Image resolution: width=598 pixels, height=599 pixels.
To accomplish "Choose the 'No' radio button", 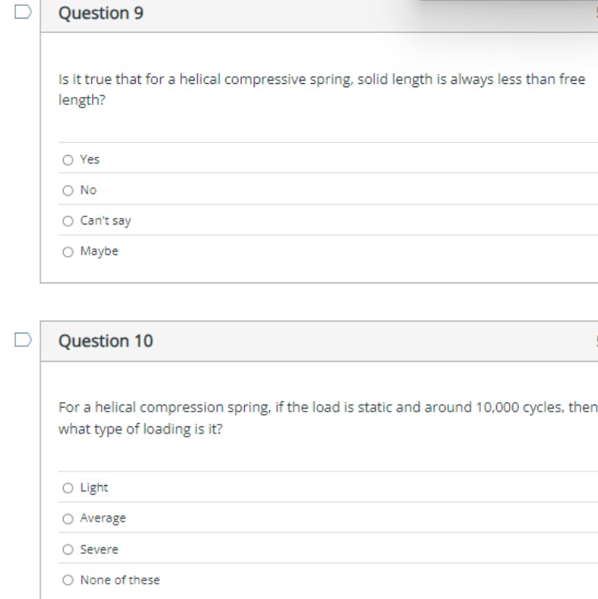I will [67, 191].
